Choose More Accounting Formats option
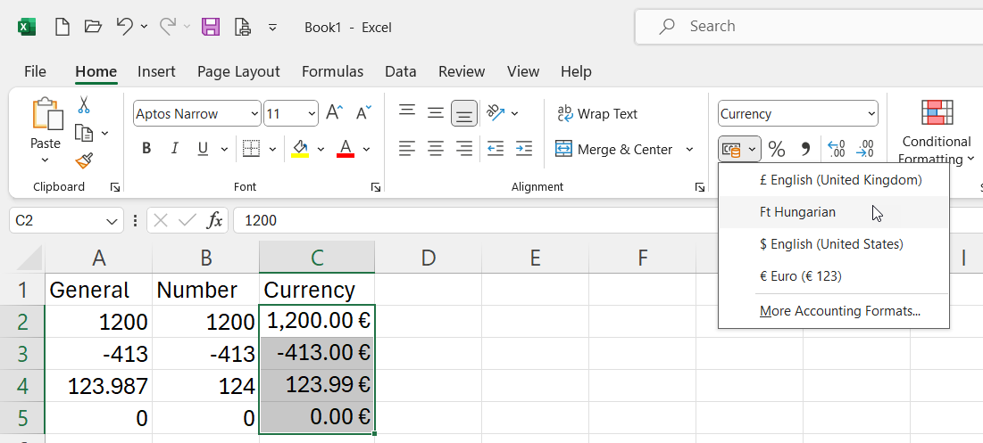The height and width of the screenshot is (443, 983). tap(839, 311)
